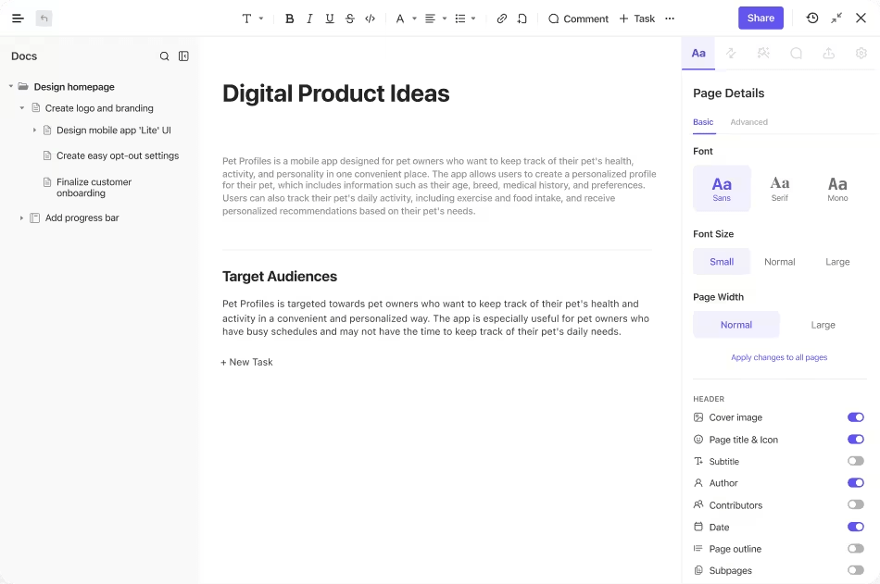Open text color dropdown arrow

(415, 19)
